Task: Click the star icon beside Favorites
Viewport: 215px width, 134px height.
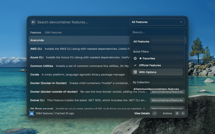Action: point(135,58)
